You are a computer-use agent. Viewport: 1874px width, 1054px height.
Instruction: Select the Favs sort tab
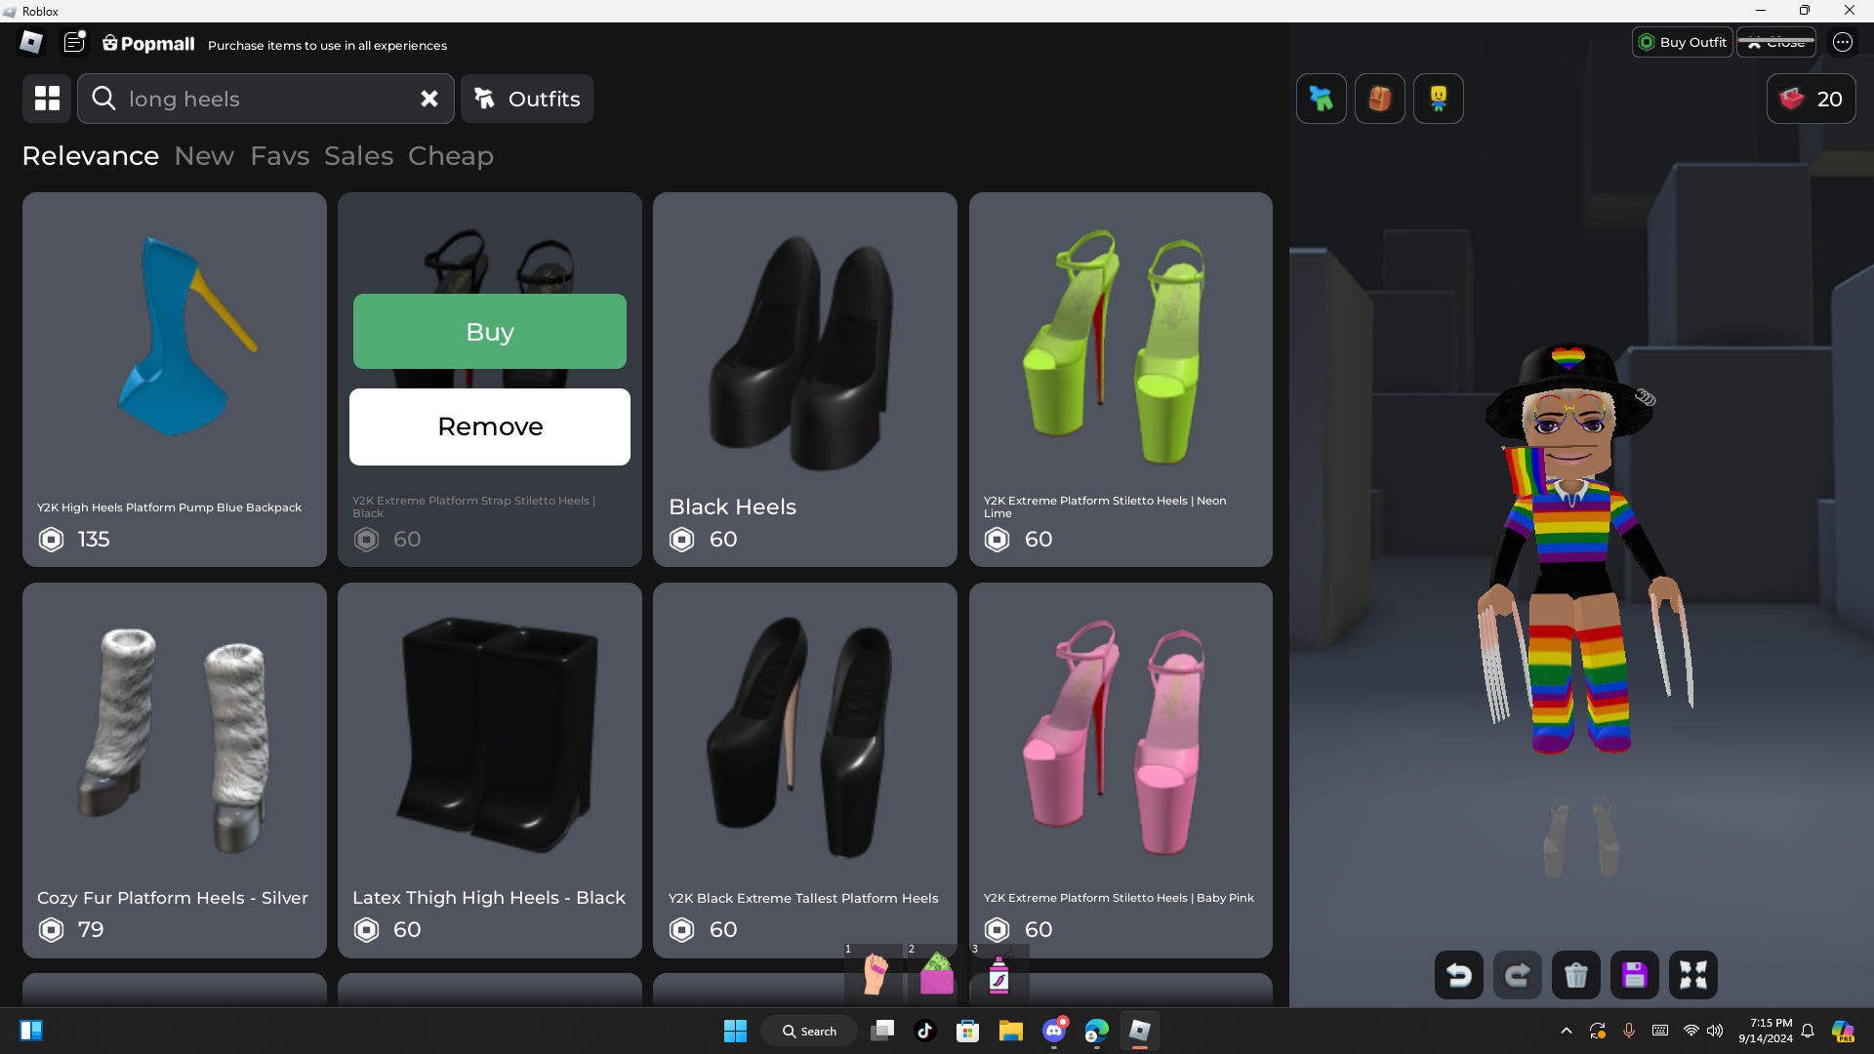pyautogui.click(x=279, y=156)
